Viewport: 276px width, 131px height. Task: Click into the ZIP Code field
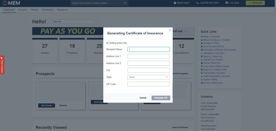[149, 84]
